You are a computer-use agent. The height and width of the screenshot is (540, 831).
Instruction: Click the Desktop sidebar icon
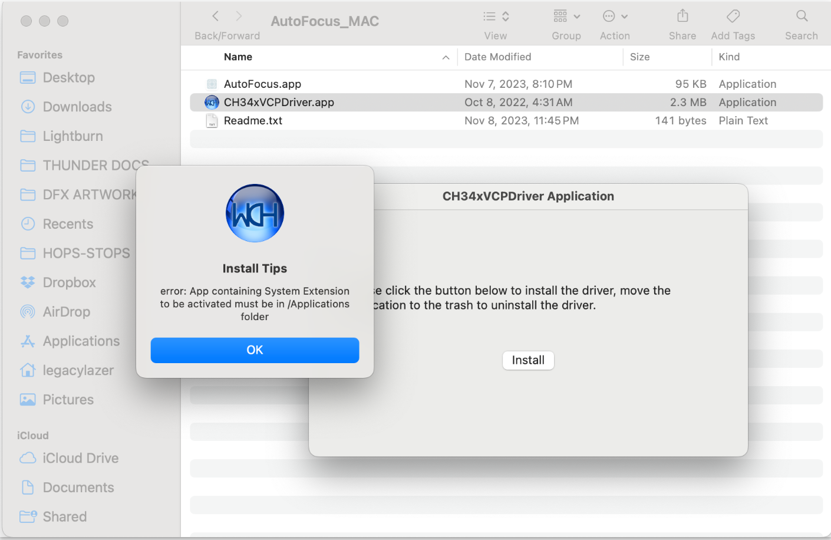pyautogui.click(x=28, y=78)
